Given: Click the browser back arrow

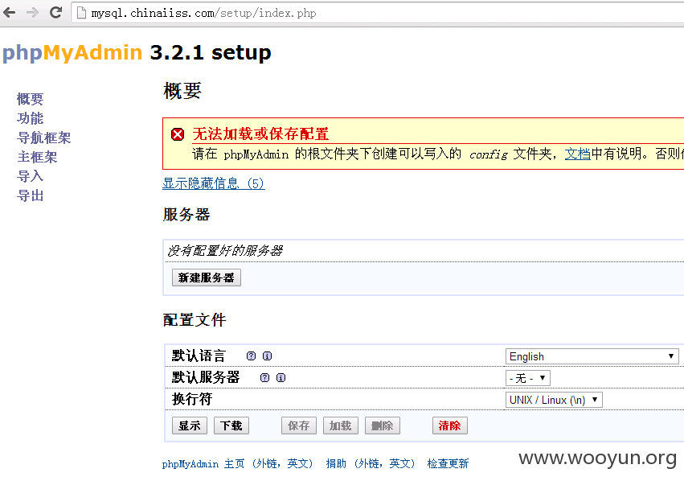Looking at the screenshot, I should coord(9,12).
